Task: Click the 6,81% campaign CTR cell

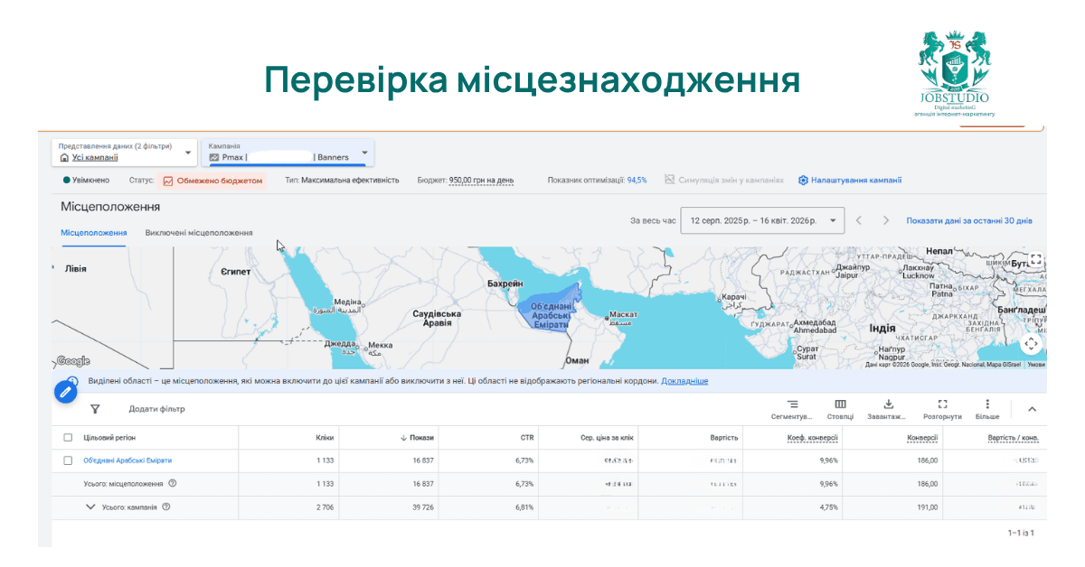Action: (x=524, y=507)
